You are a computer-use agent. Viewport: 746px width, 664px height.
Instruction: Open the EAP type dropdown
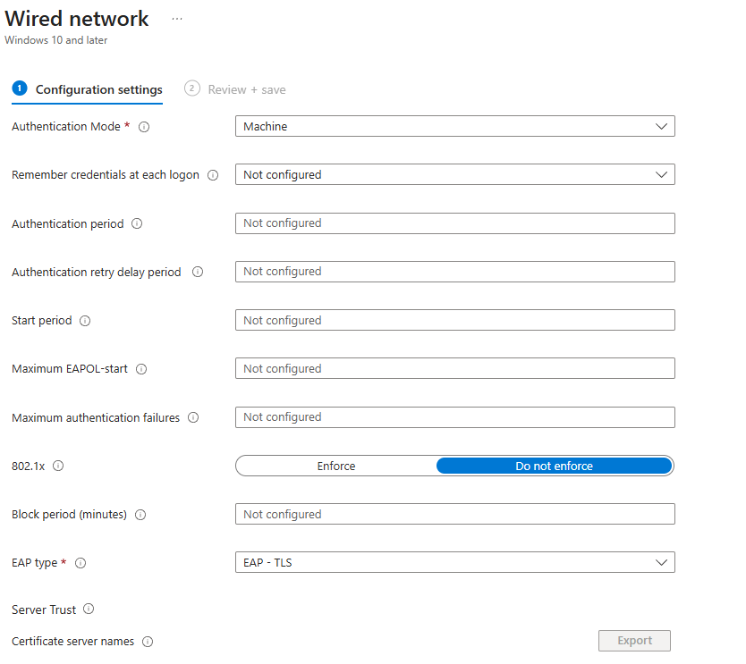[454, 563]
